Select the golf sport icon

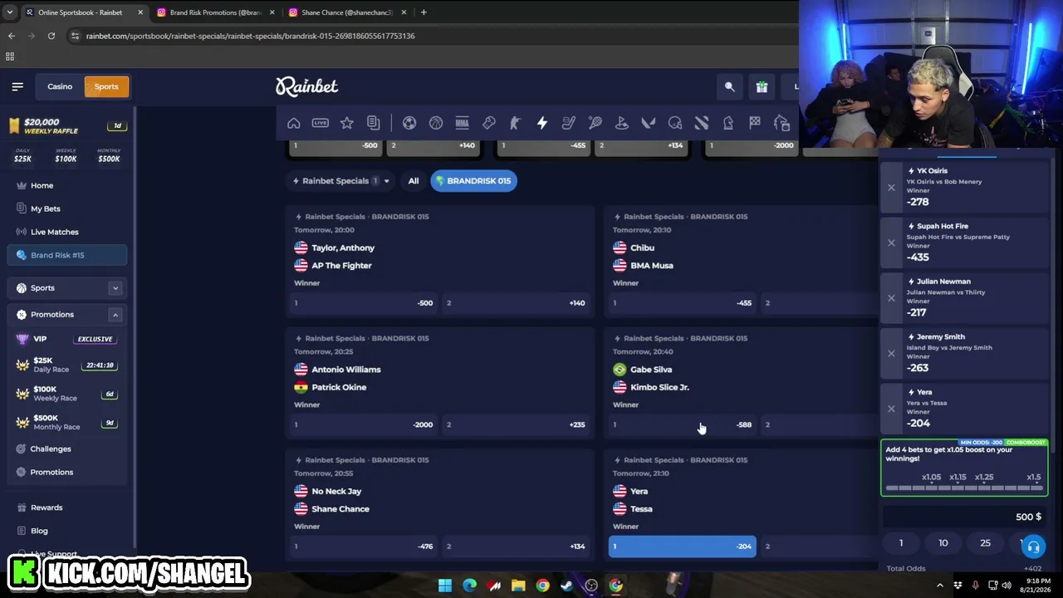(622, 123)
